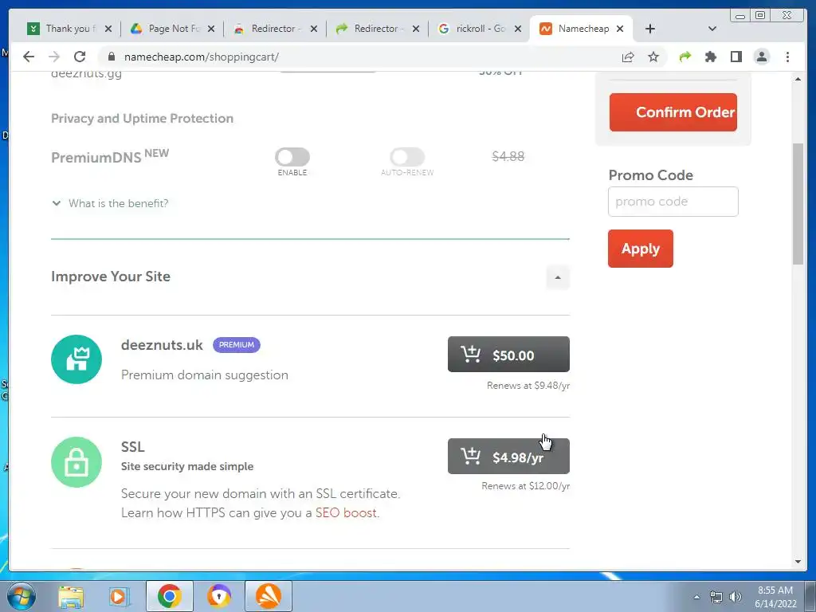
Task: Toggle PremiumDNS auto-renew switch
Action: pos(407,157)
